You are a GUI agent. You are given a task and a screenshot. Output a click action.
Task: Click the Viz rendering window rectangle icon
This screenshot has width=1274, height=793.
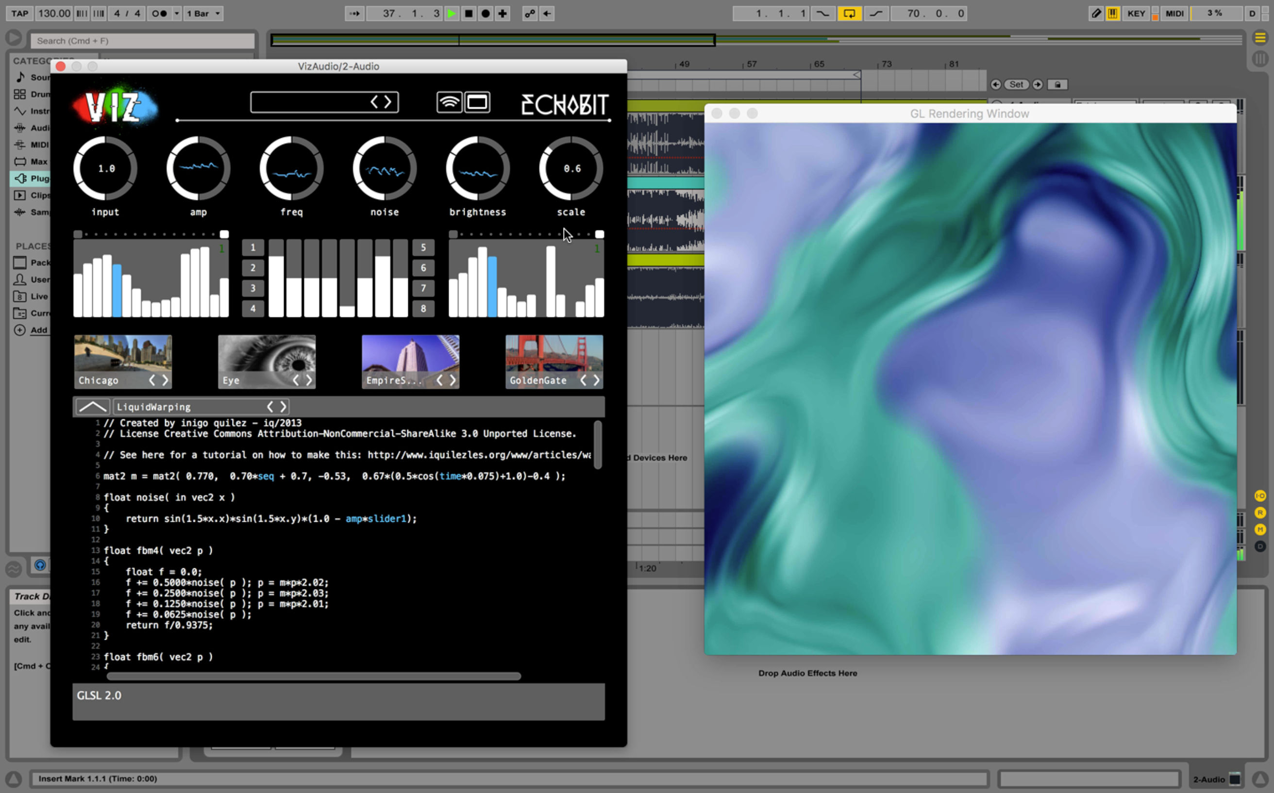coord(477,102)
